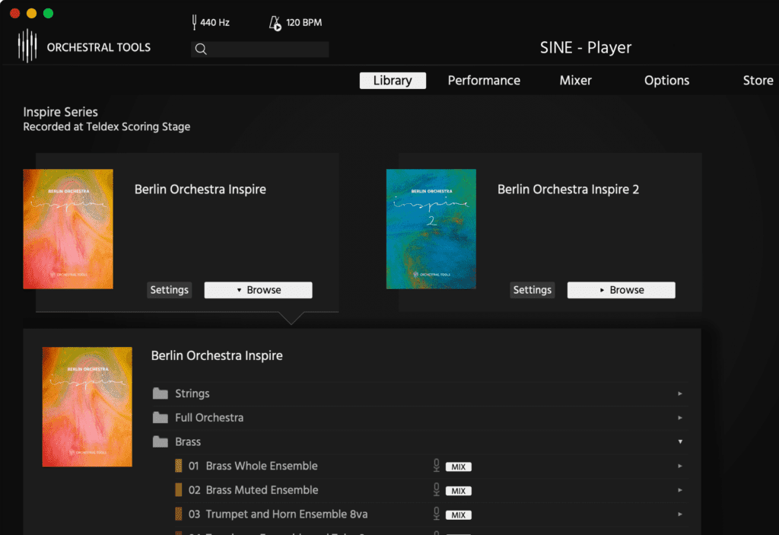Viewport: 779px width, 535px height.
Task: Expand the Strings folder arrow
Action: coord(680,393)
